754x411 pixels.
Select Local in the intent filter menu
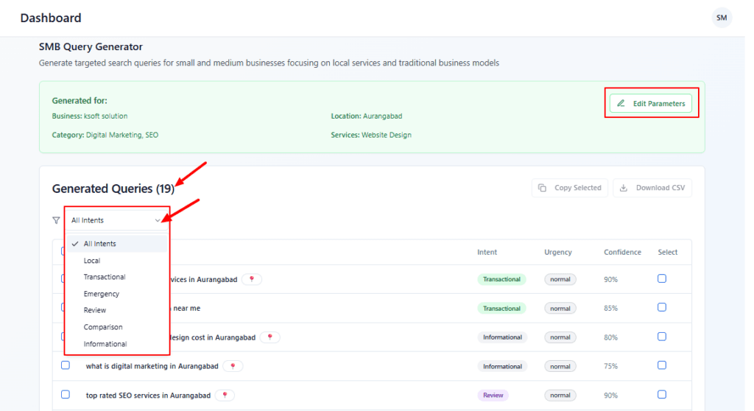[92, 261]
